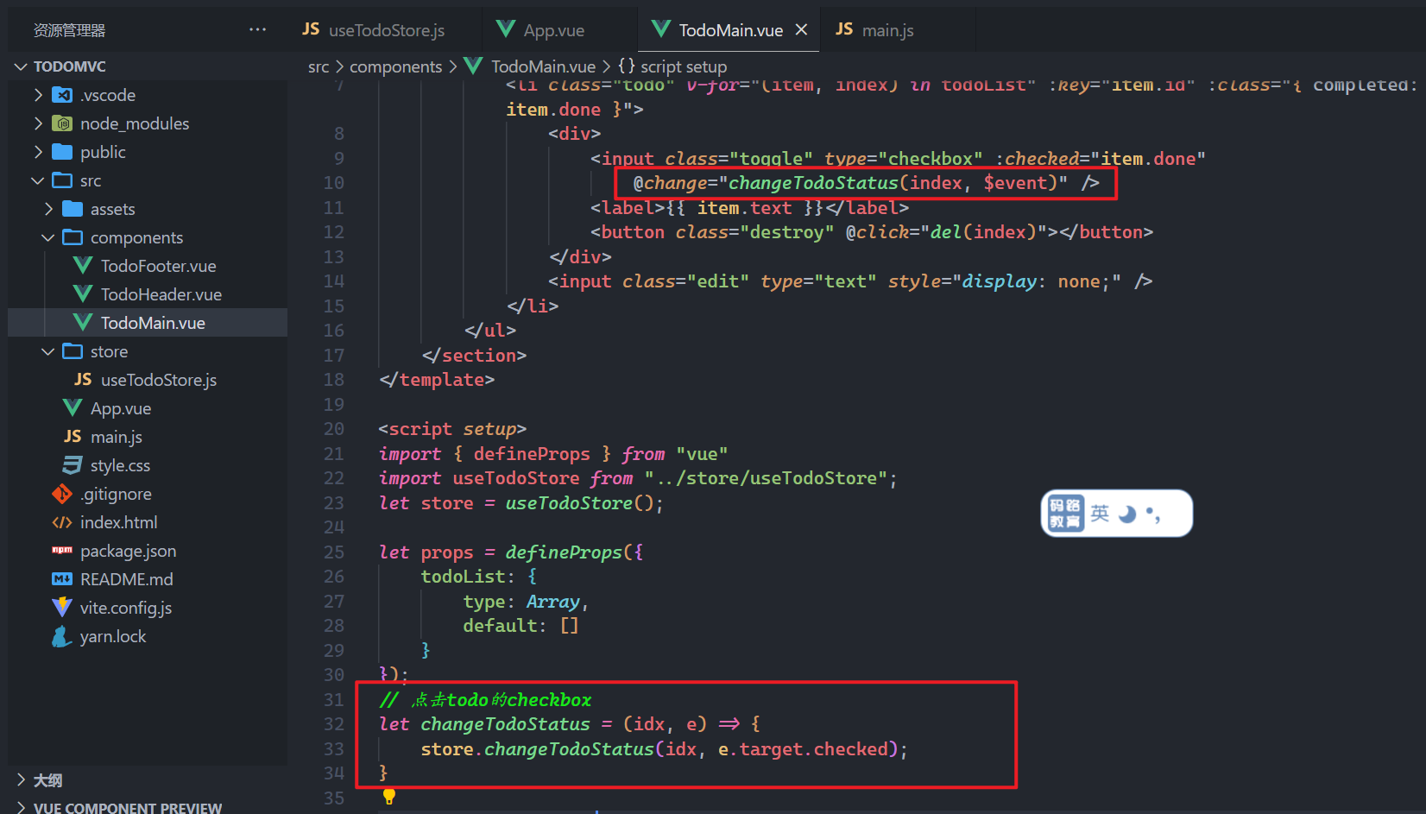1426x814 pixels.
Task: Toggle the moon half-width mode in input bar
Action: [x=1127, y=514]
